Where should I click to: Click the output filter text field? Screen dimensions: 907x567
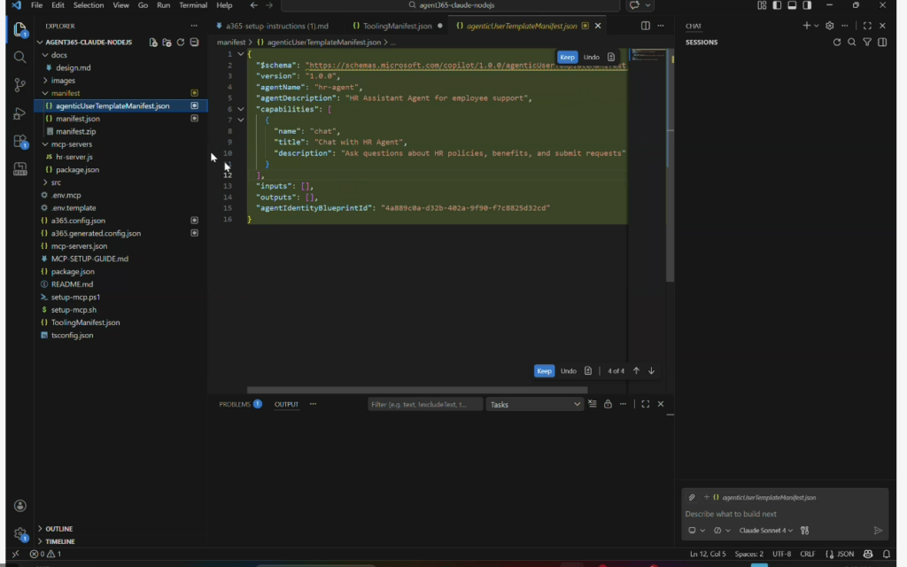click(x=425, y=404)
